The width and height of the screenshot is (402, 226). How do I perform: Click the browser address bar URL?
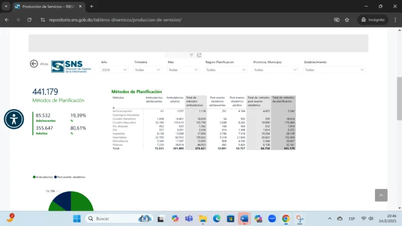click(x=115, y=19)
